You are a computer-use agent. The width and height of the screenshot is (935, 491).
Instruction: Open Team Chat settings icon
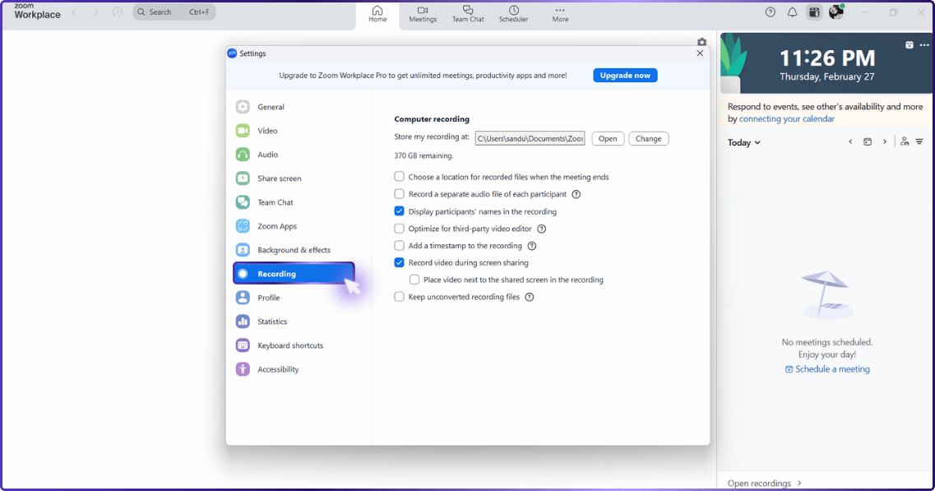point(243,202)
